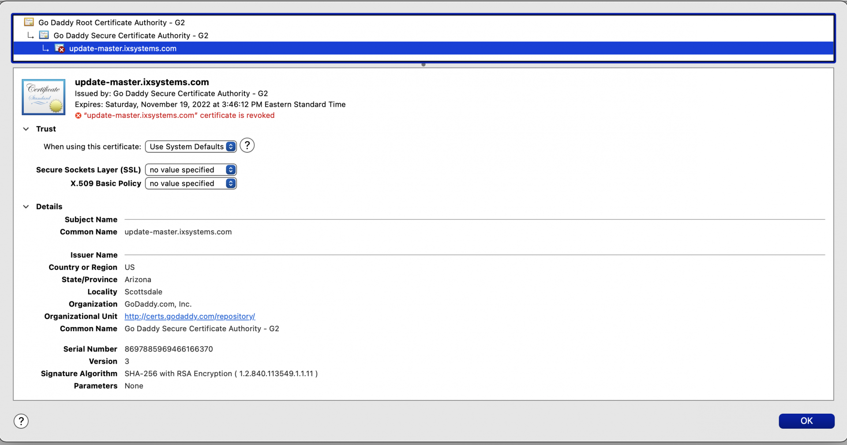Click the split pane divider handle

click(x=423, y=65)
